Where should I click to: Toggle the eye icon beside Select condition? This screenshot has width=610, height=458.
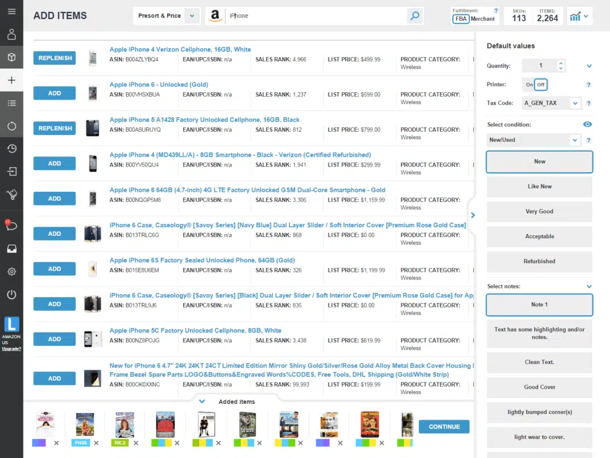coord(588,124)
